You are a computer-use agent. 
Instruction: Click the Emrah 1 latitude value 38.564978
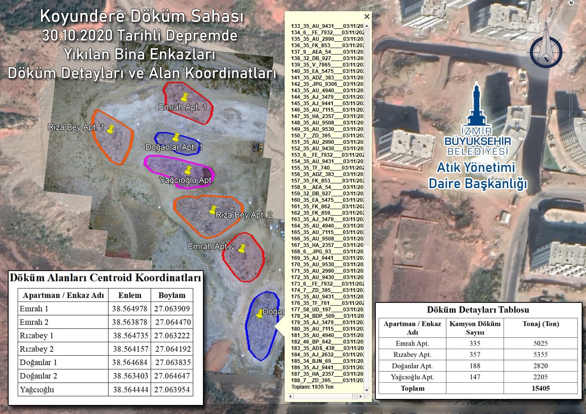[130, 309]
